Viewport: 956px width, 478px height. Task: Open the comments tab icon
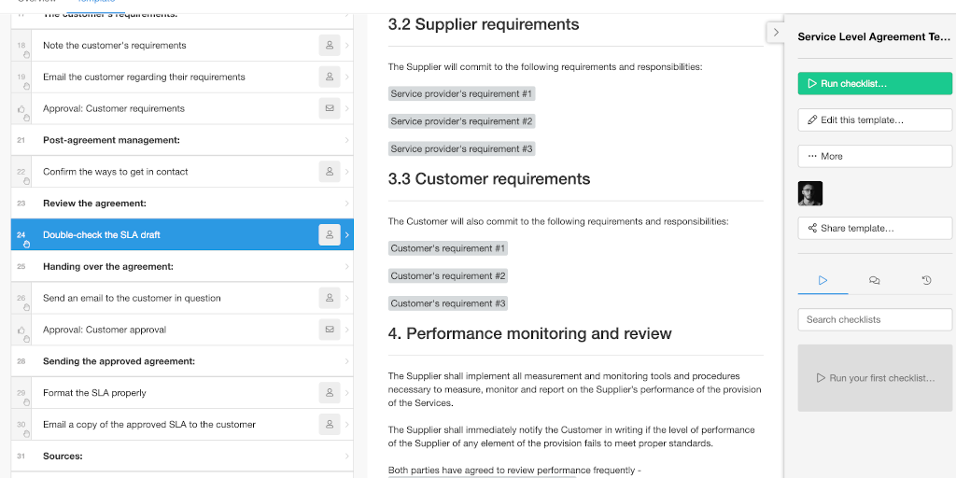(x=874, y=280)
